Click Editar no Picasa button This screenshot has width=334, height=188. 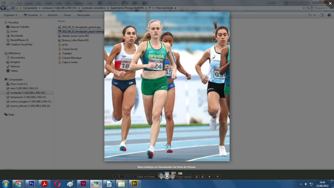pos(146,177)
